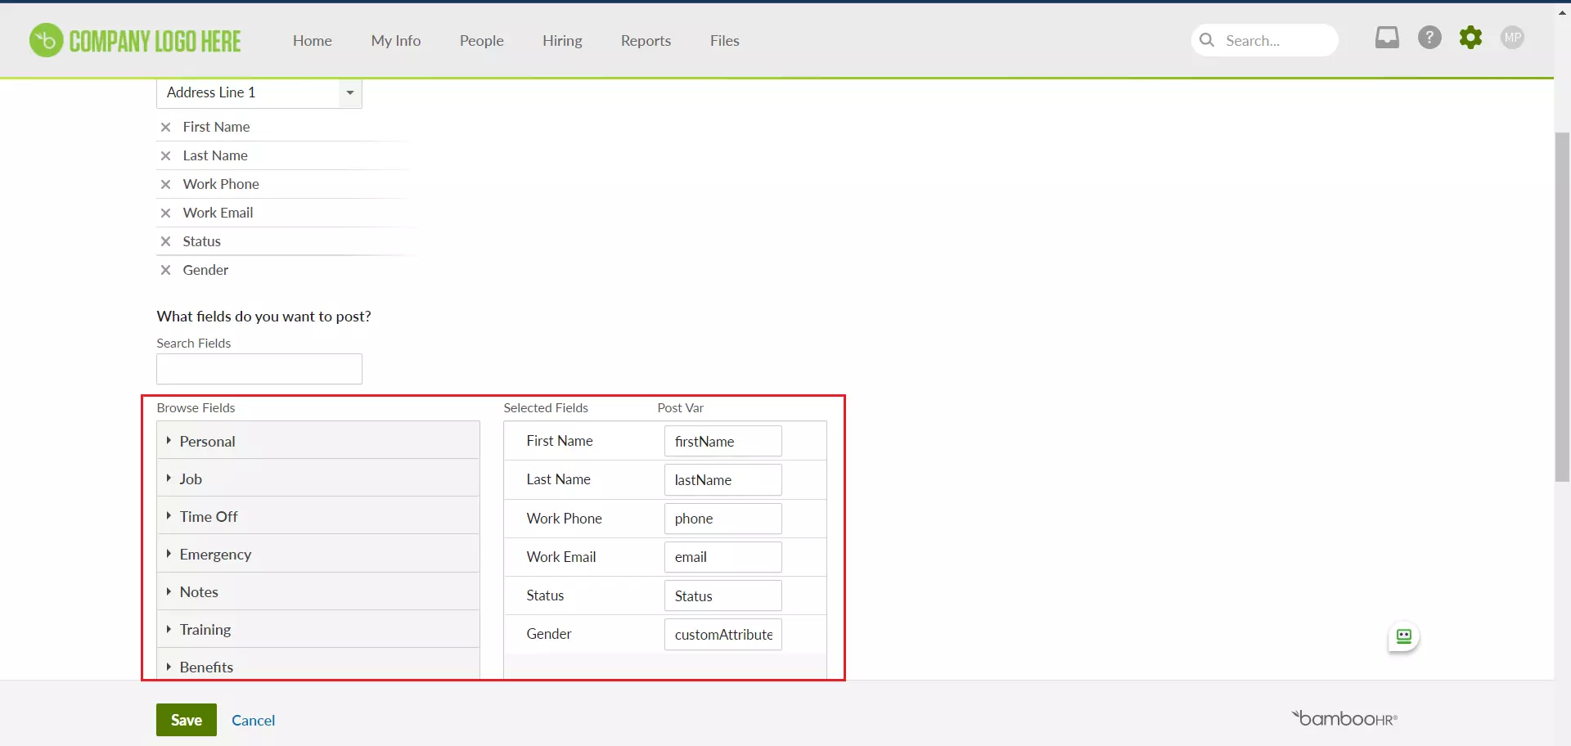Open the Reports section
The image size is (1571, 746).
click(x=646, y=40)
